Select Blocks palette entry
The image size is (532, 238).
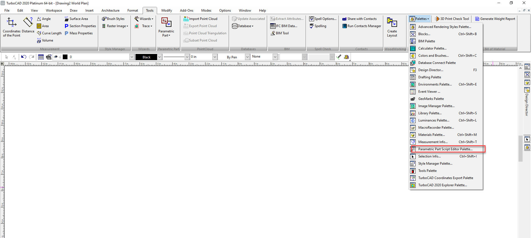[x=446, y=34]
